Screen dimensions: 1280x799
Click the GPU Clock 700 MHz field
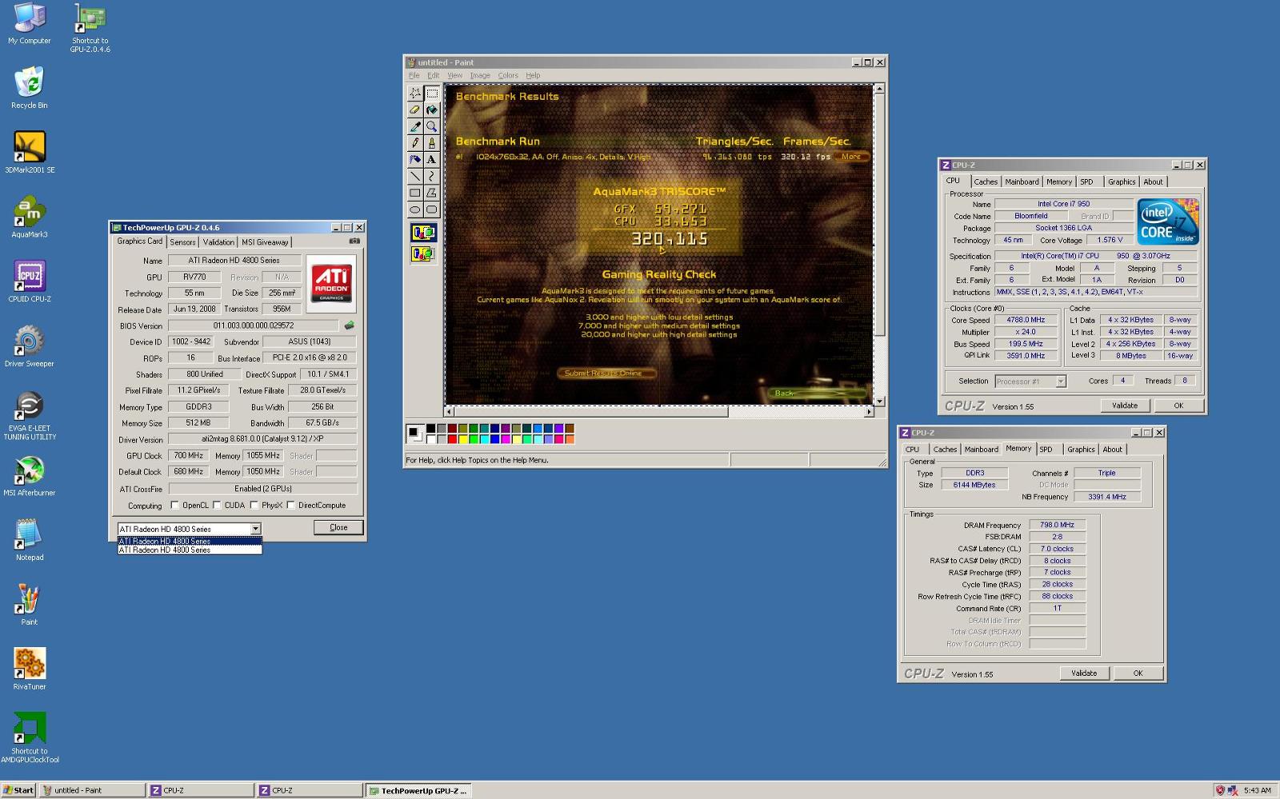point(189,455)
